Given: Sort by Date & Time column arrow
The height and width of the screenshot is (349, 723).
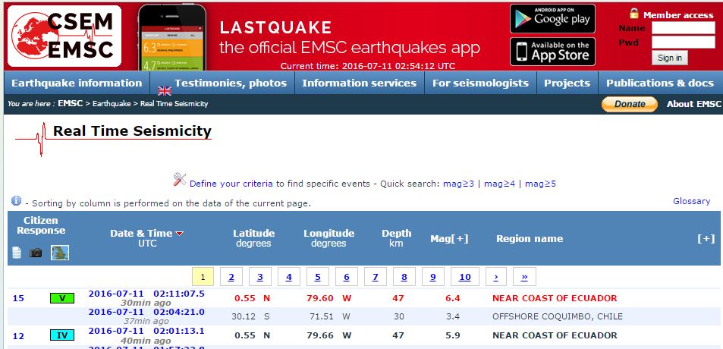Looking at the screenshot, I should click(180, 234).
